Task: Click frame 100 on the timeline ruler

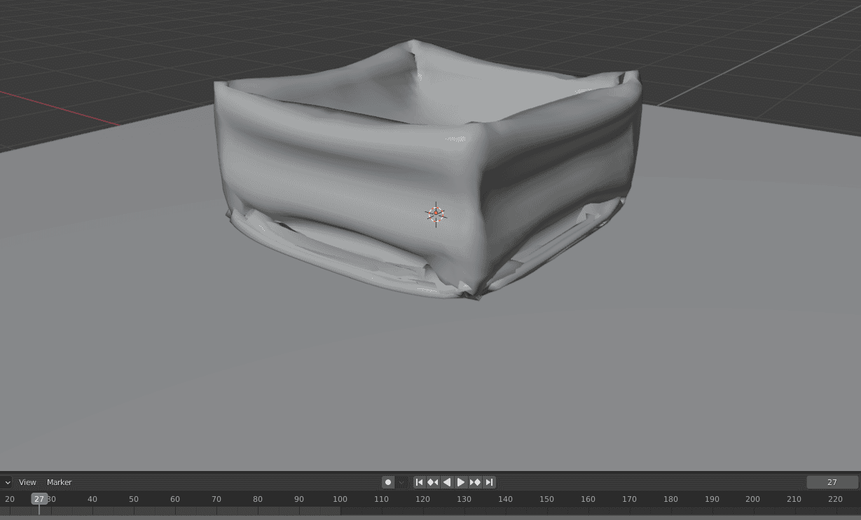Action: (x=340, y=499)
